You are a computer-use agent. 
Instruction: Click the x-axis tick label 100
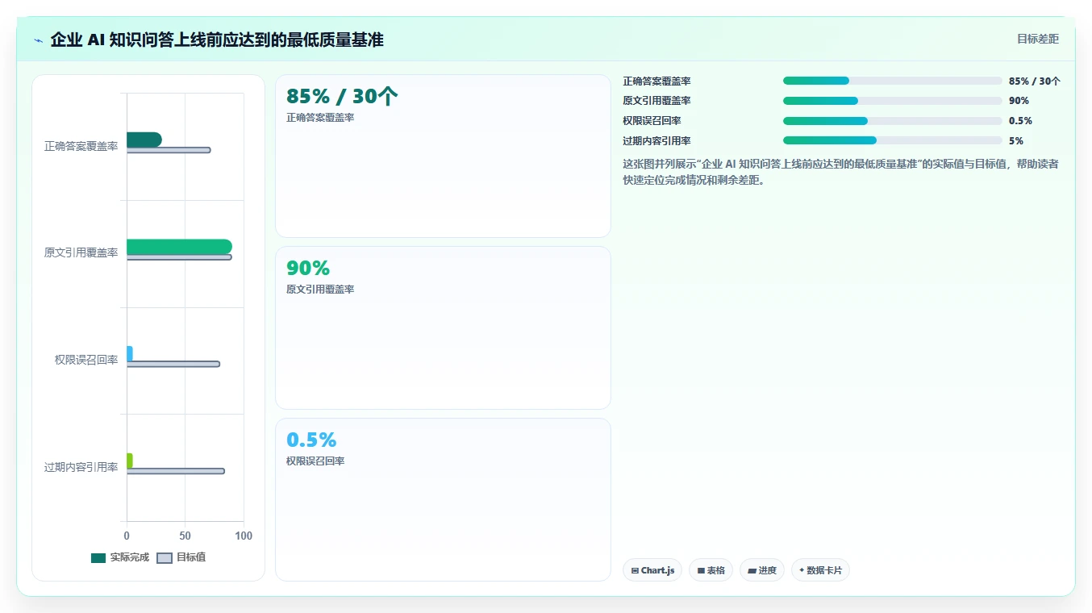tap(244, 536)
